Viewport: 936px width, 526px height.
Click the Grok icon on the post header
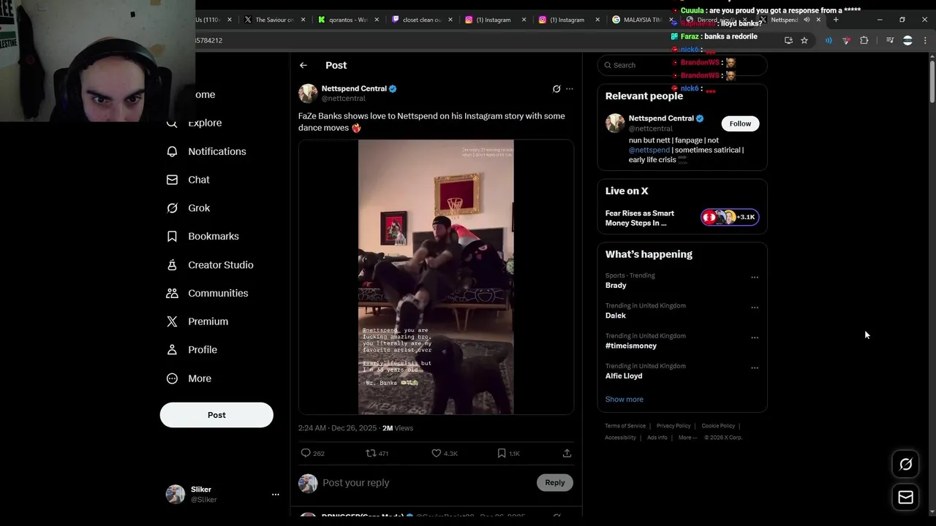pos(556,89)
